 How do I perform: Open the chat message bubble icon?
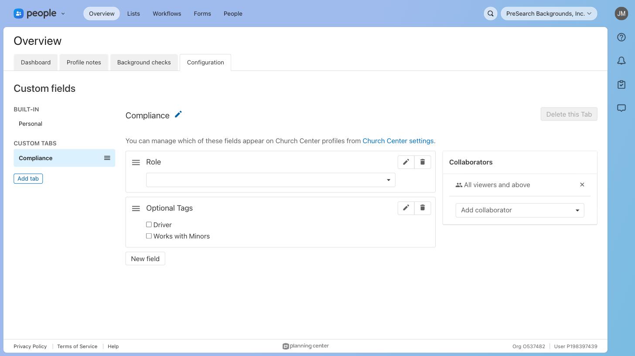(x=621, y=108)
